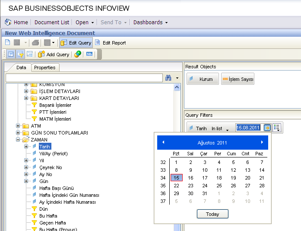Screen dimensions: 301x231
Task: Select the Gün dimension
Action: 44,181
